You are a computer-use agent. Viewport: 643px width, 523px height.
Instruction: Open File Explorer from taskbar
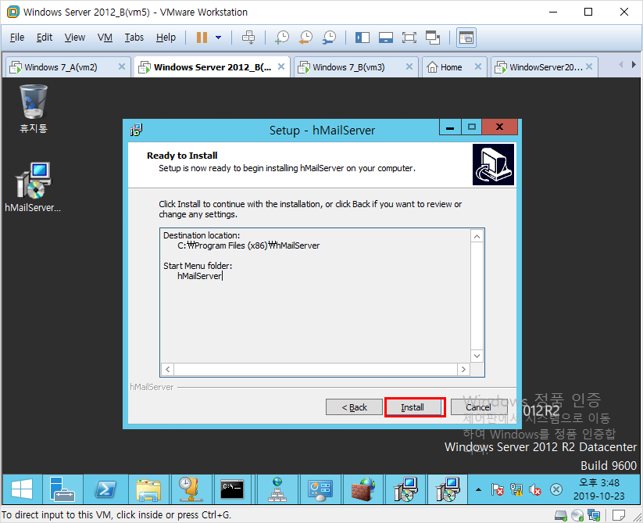(148, 489)
